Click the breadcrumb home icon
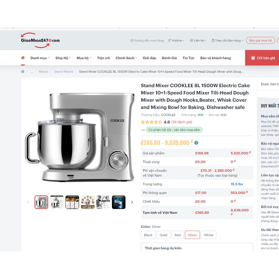 click(x=23, y=72)
